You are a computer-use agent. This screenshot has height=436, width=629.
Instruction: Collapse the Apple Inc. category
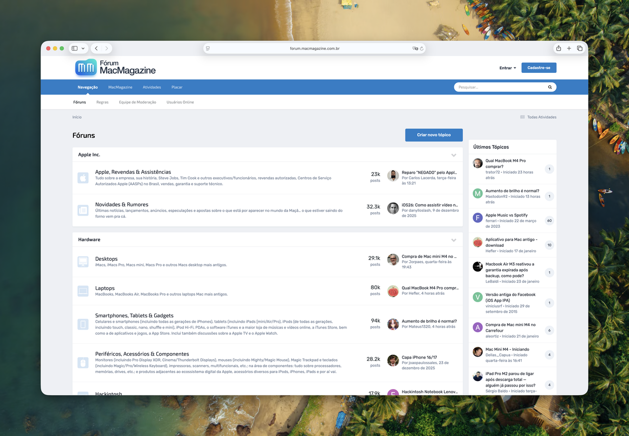click(x=454, y=155)
